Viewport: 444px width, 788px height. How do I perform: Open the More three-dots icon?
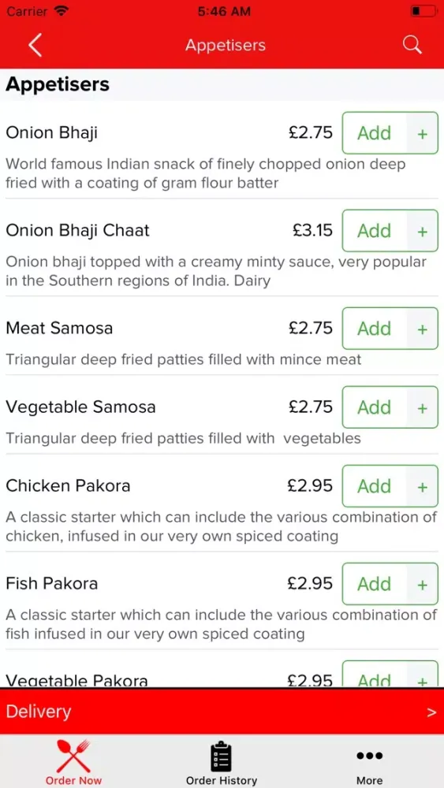coord(370,756)
